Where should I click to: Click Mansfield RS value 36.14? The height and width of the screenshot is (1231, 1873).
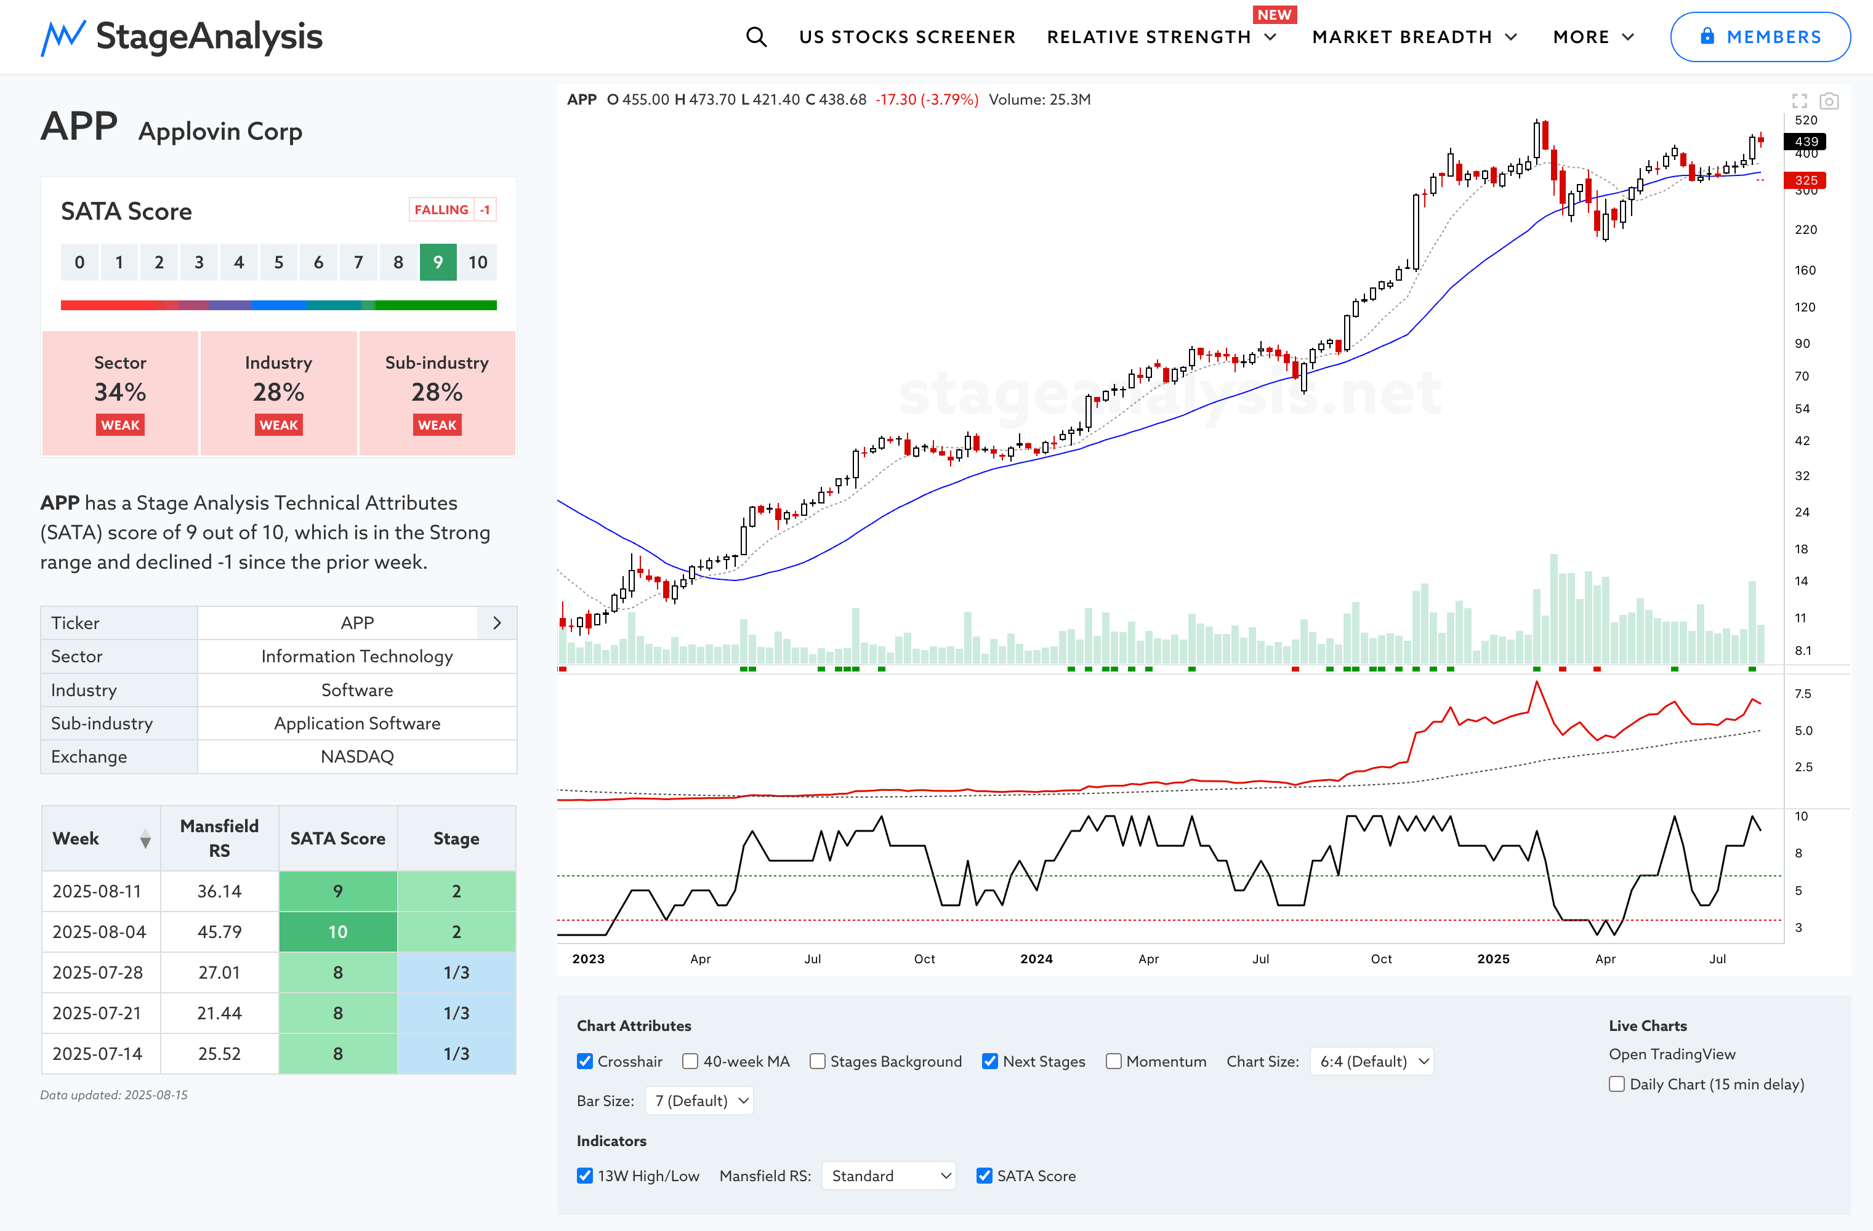(220, 891)
